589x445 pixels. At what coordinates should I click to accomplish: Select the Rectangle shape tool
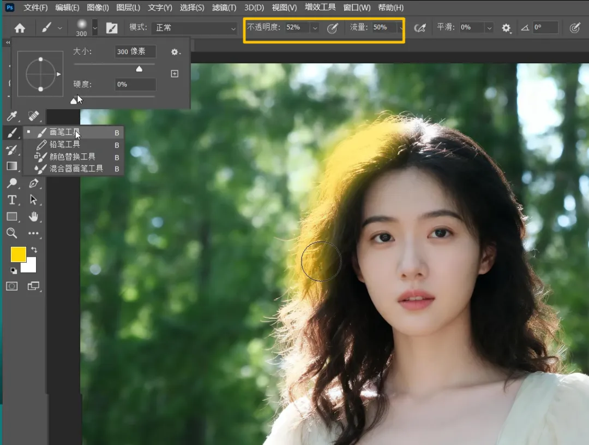coord(11,217)
